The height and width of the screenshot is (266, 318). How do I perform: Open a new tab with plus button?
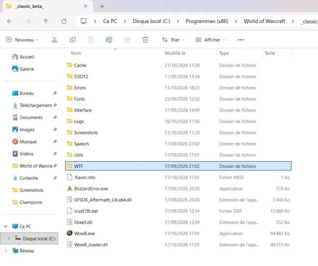point(102,6)
